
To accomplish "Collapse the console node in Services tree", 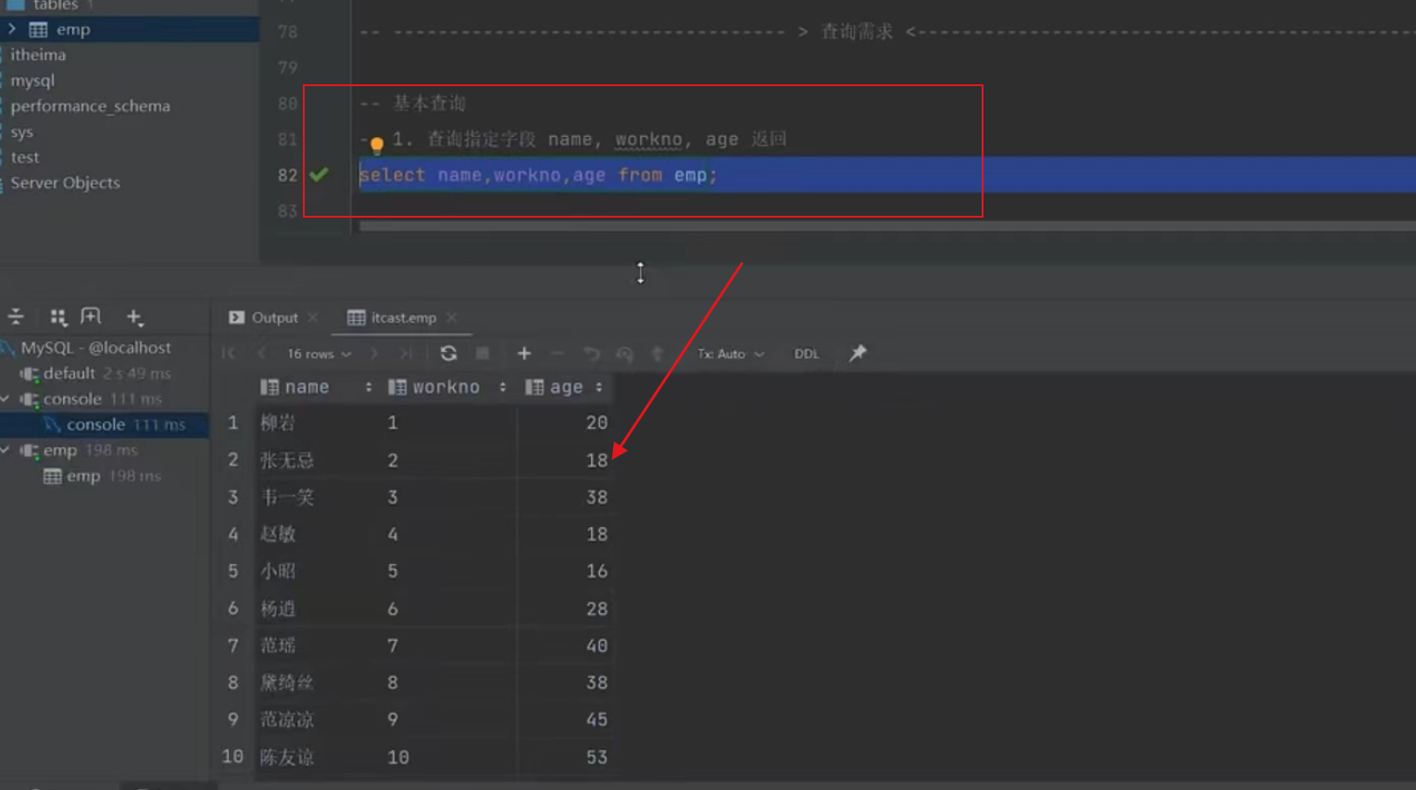I will point(6,399).
